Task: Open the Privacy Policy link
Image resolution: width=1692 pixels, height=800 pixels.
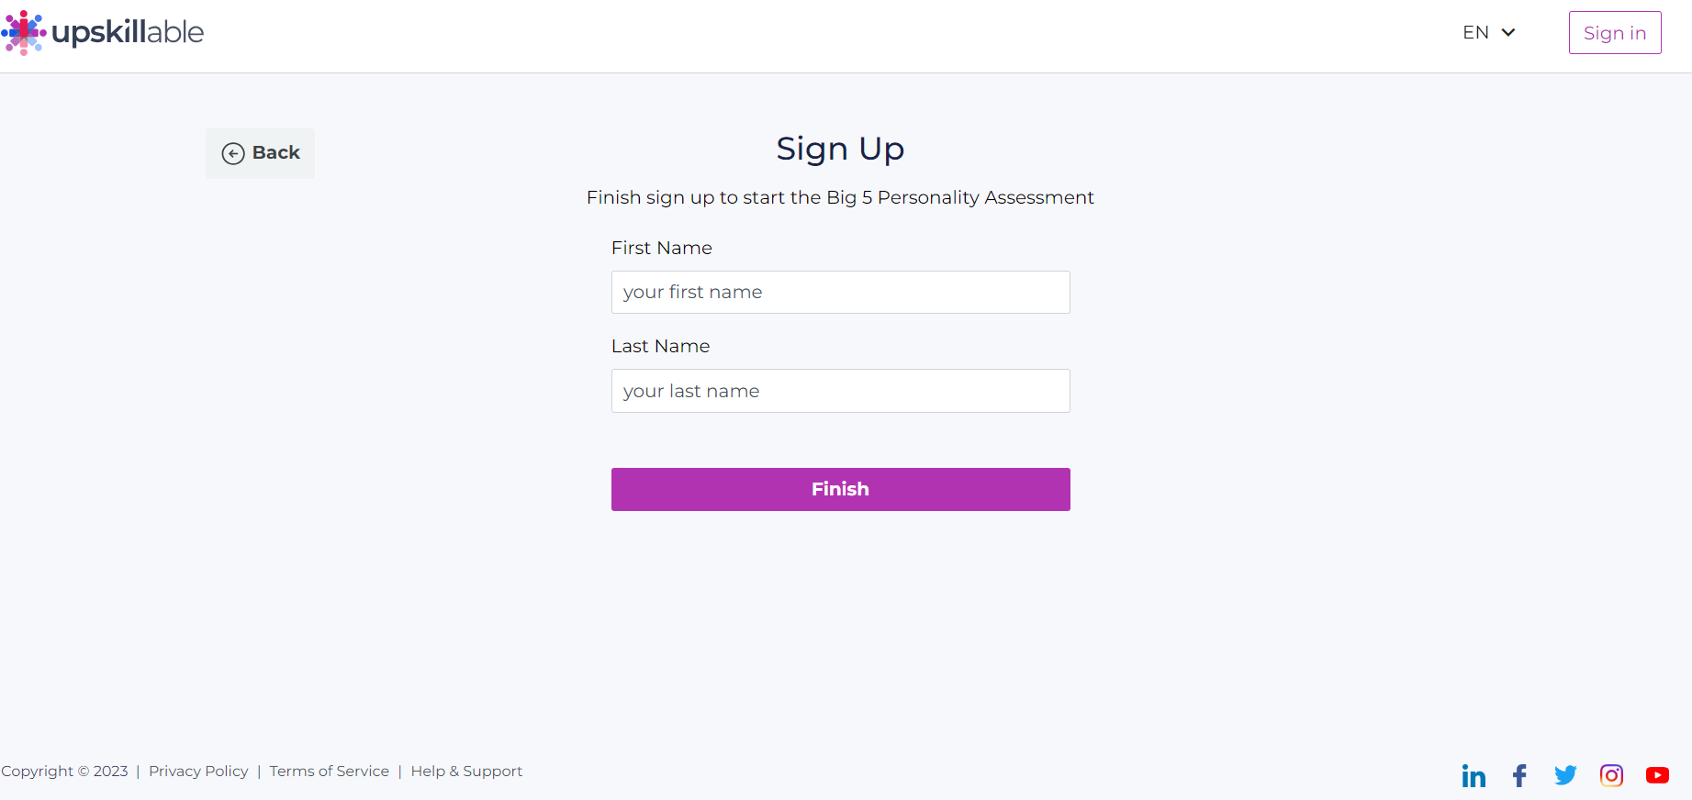Action: [x=198, y=771]
